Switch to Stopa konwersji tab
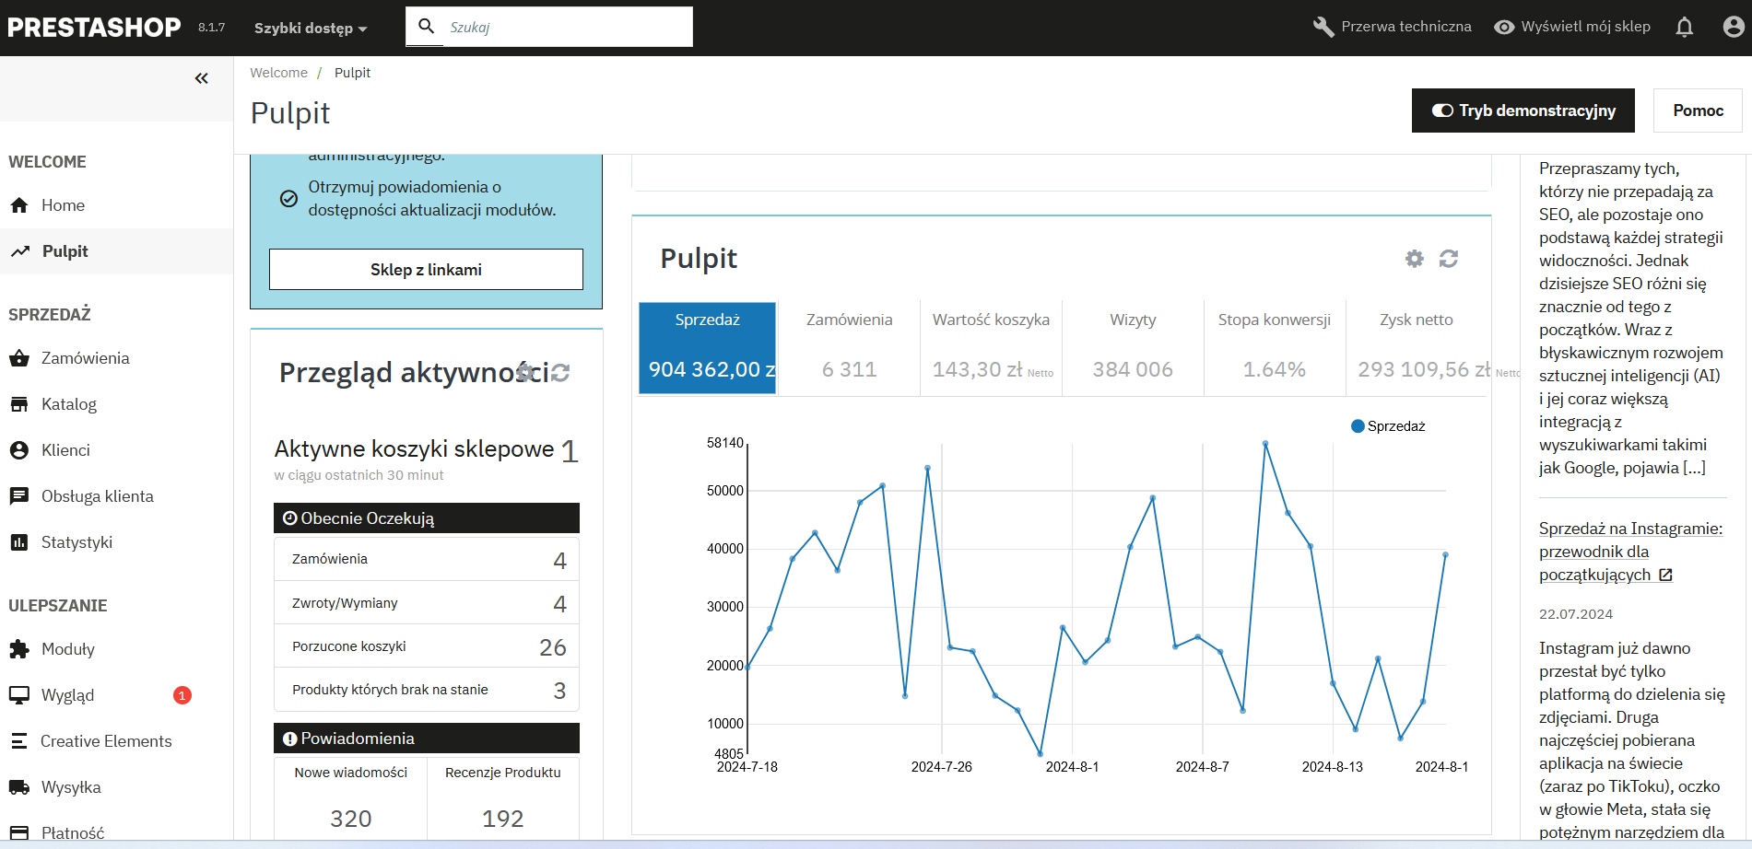The image size is (1752, 849). tap(1274, 347)
